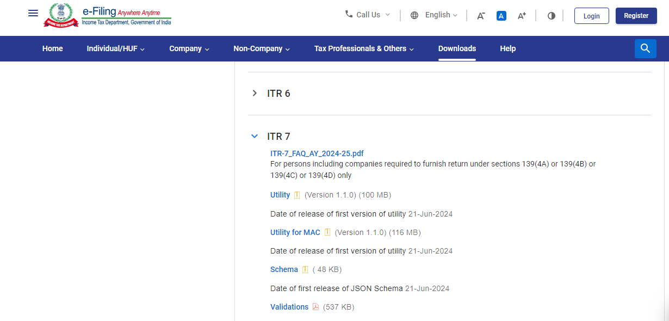
Task: Reset font size with default A icon
Action: 501,16
